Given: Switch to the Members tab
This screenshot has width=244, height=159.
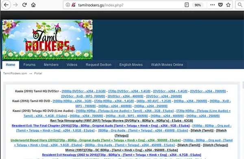Looking at the screenshot, I should click(x=51, y=65).
